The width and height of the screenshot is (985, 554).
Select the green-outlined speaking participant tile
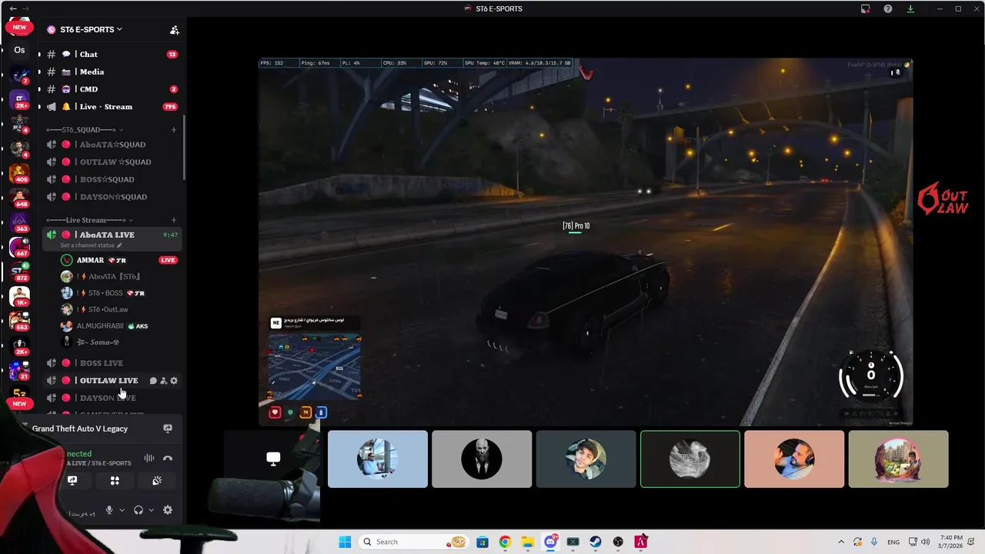click(690, 459)
